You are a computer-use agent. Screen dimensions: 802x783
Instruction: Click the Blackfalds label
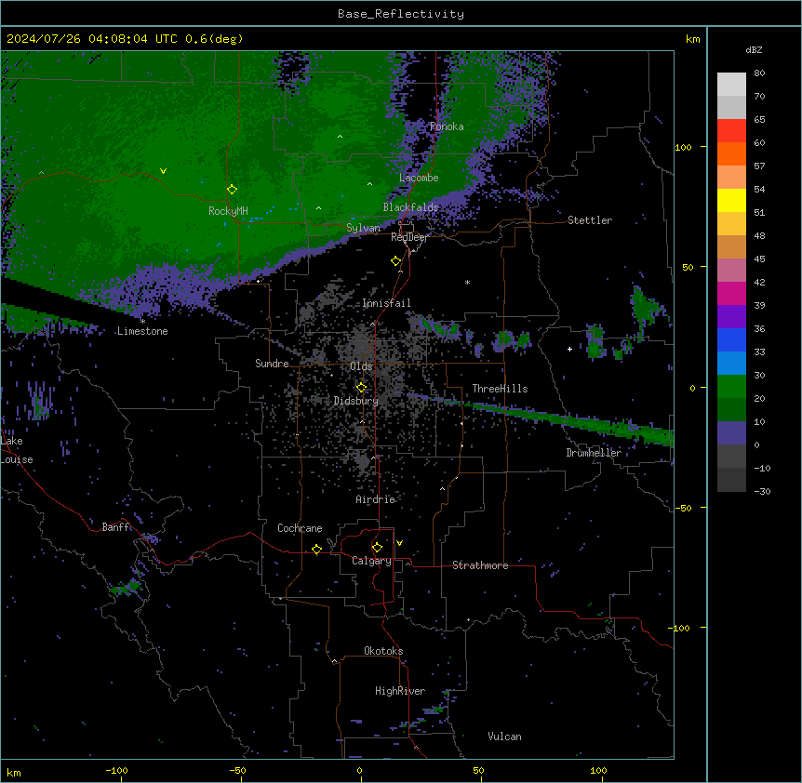click(410, 207)
